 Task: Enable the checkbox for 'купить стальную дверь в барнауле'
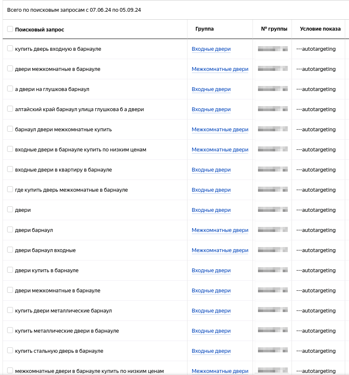pos(10,351)
